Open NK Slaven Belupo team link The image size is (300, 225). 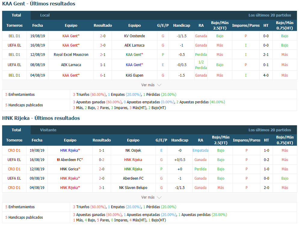(133, 187)
